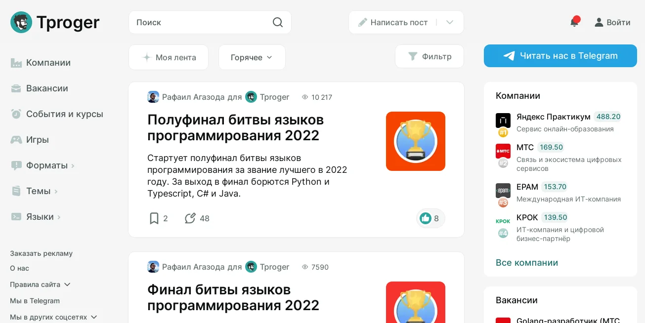Open the Горячее sorting dropdown

pos(252,57)
